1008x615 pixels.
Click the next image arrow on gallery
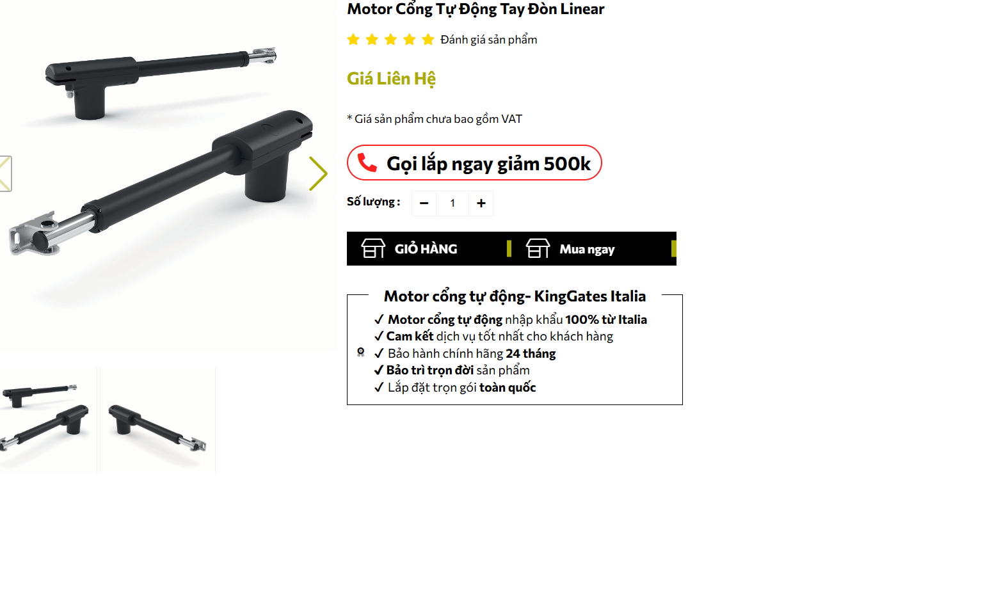click(x=318, y=173)
